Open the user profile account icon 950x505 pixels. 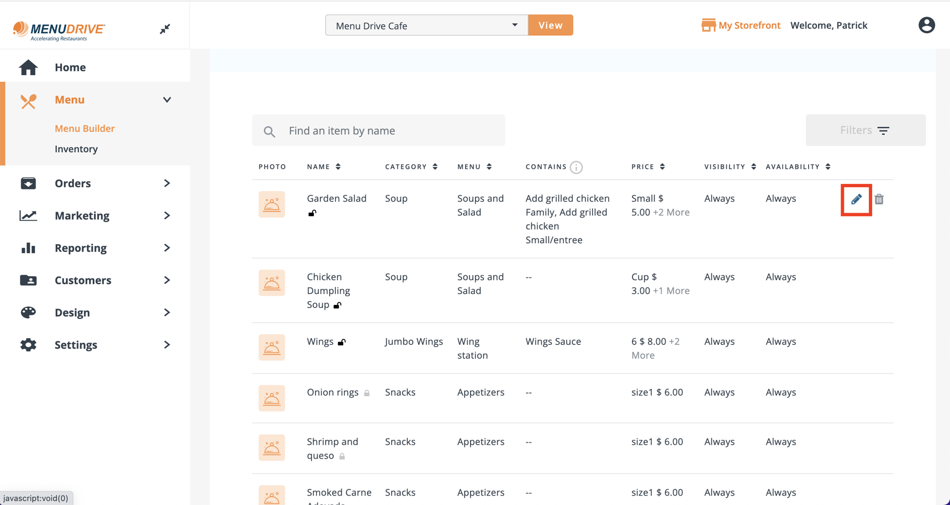point(926,25)
